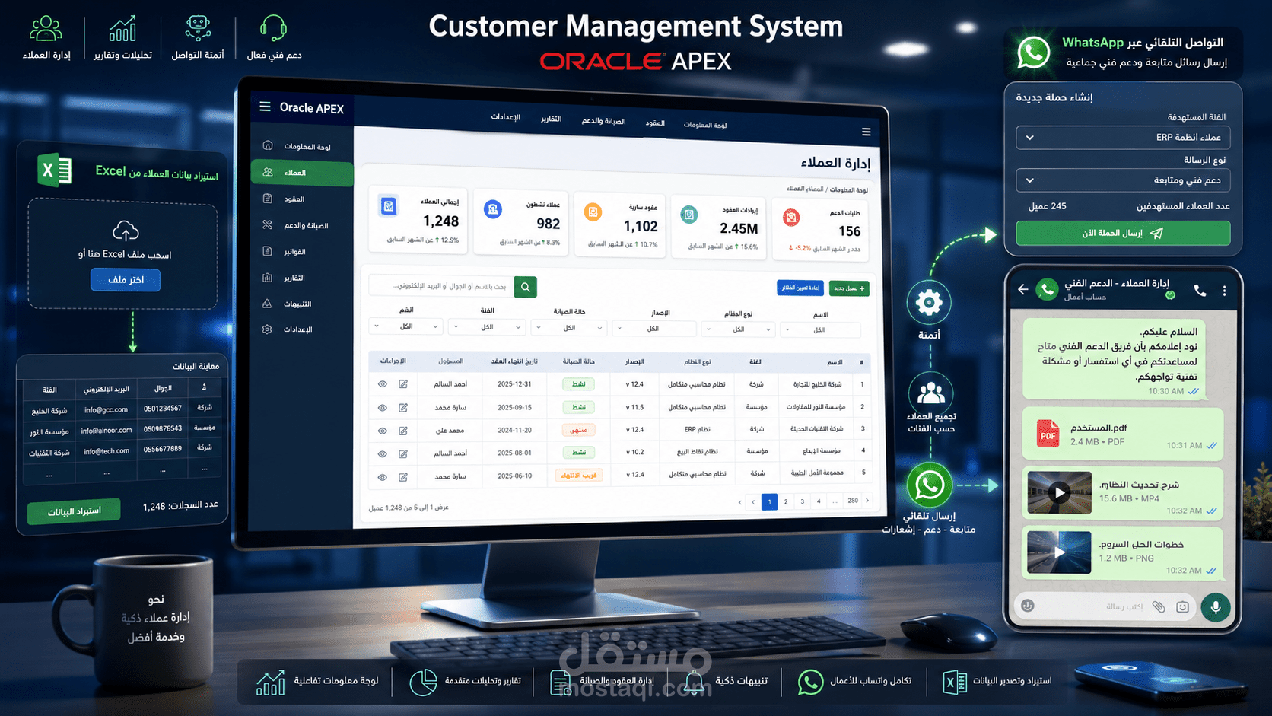This screenshot has height=716, width=1272.
Task: Tap the green microphone button in chat
Action: [x=1216, y=607]
